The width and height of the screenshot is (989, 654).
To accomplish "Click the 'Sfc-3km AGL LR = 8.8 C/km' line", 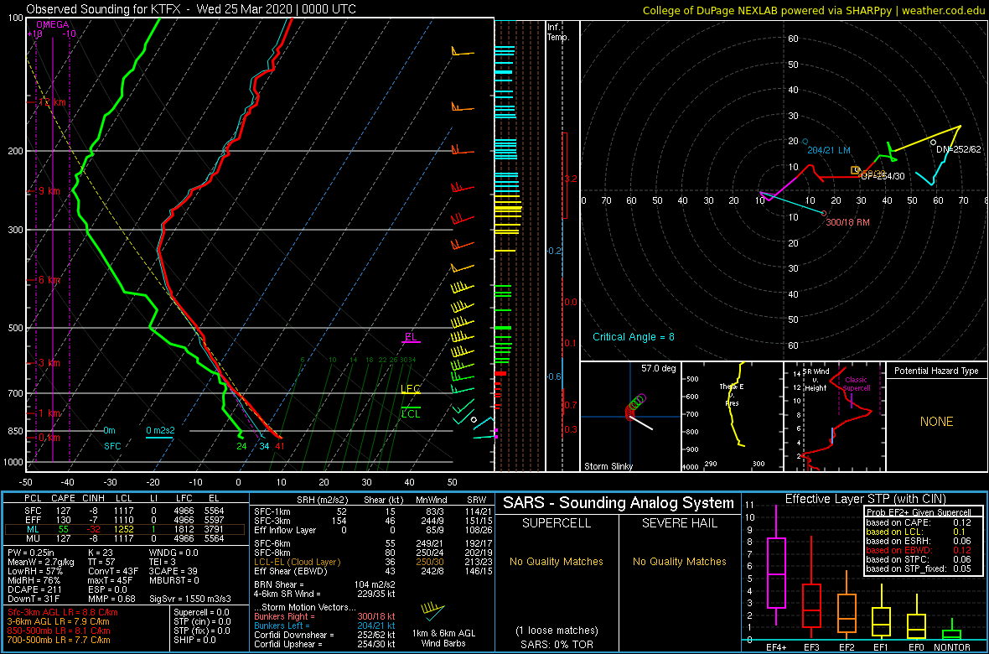I will click(x=63, y=613).
